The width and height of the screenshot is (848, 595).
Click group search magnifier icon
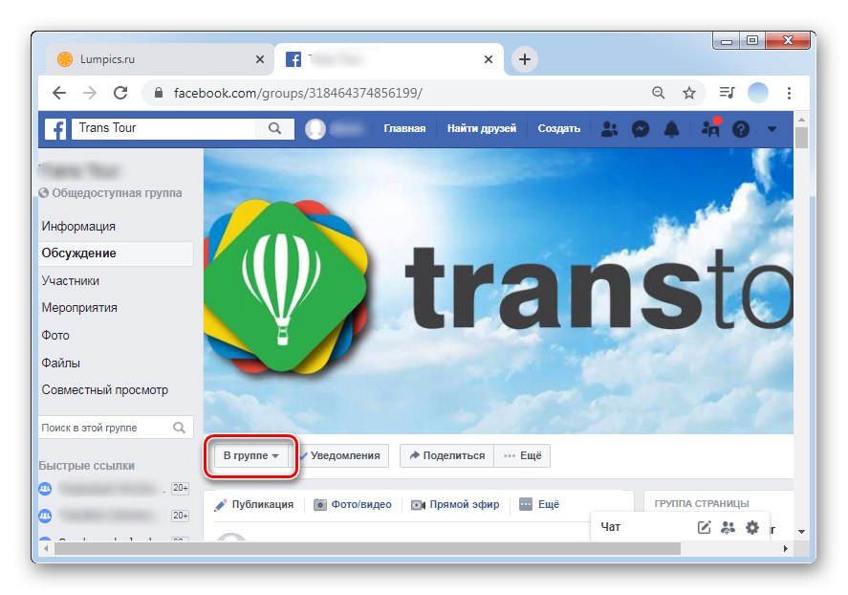(x=179, y=428)
